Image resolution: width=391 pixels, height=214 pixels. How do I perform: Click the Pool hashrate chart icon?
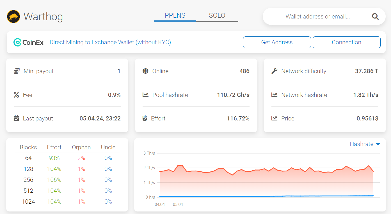coord(145,95)
